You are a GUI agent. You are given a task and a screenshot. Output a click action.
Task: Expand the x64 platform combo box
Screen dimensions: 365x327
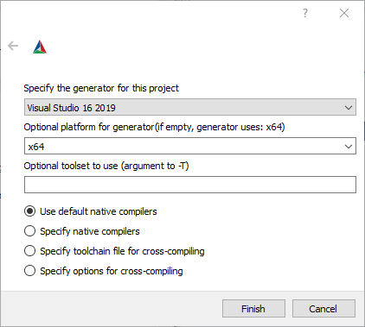coord(190,146)
